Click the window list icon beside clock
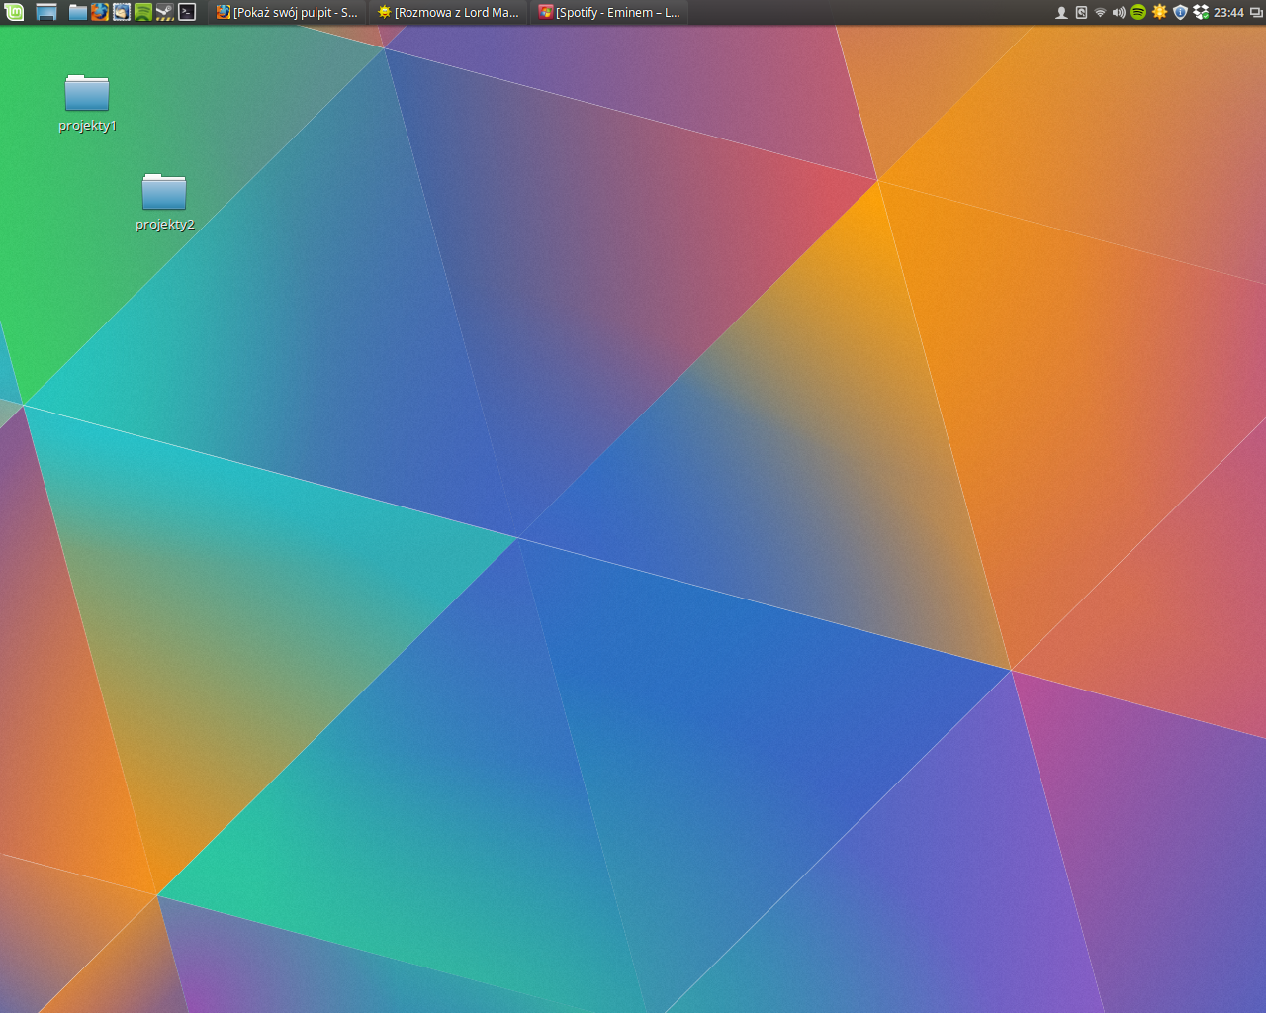1266x1013 pixels. (x=1256, y=13)
